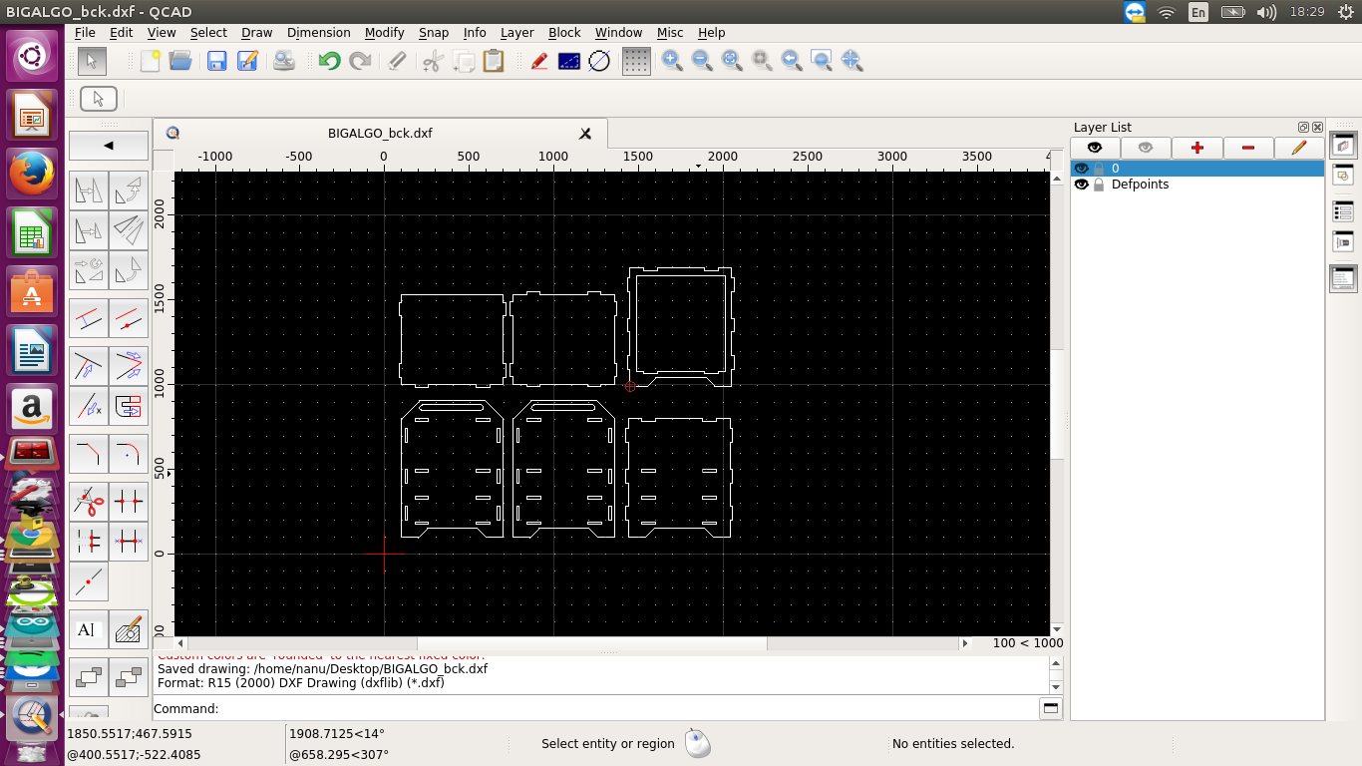Click the command line history expand button
The image size is (1362, 766).
[1050, 708]
